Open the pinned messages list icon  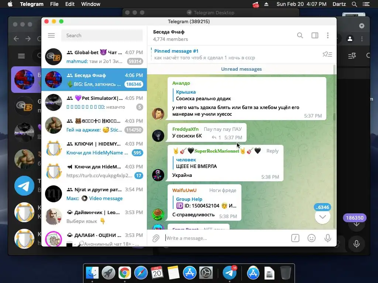coord(327,55)
